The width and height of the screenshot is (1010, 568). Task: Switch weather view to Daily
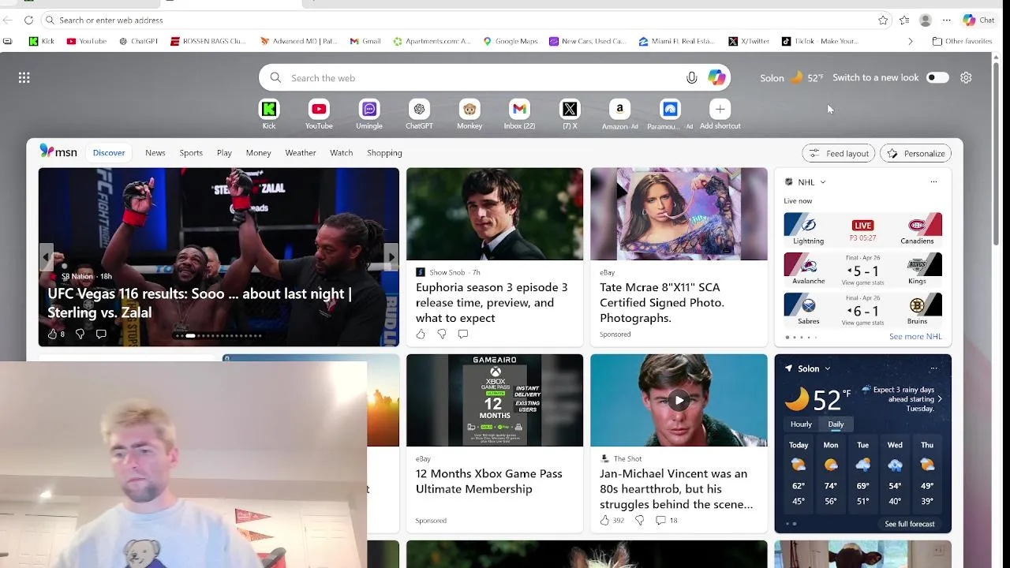pos(836,424)
